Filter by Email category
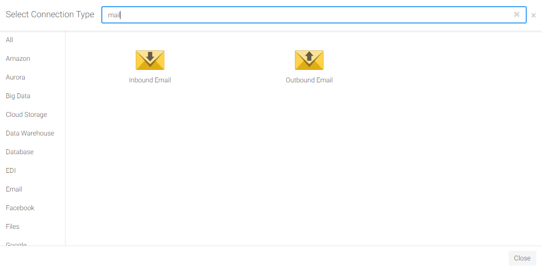542x270 pixels. pyautogui.click(x=14, y=190)
